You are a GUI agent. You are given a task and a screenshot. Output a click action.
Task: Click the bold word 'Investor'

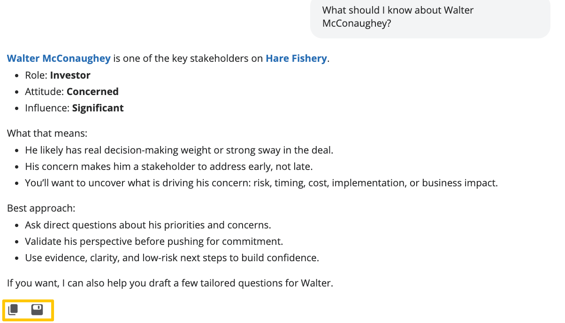coord(70,75)
